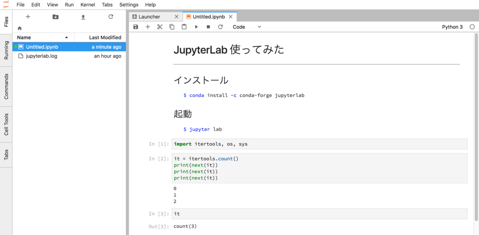Go to the home directory icon
Screen dimensions: 479x235
(20, 28)
